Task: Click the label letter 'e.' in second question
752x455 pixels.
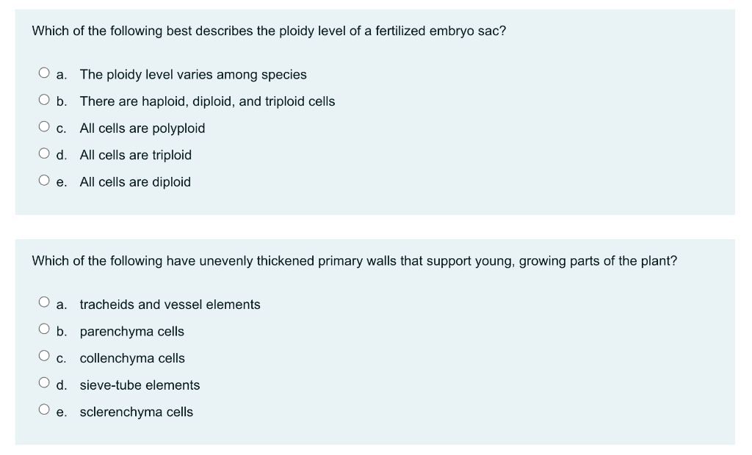Action: [x=62, y=412]
